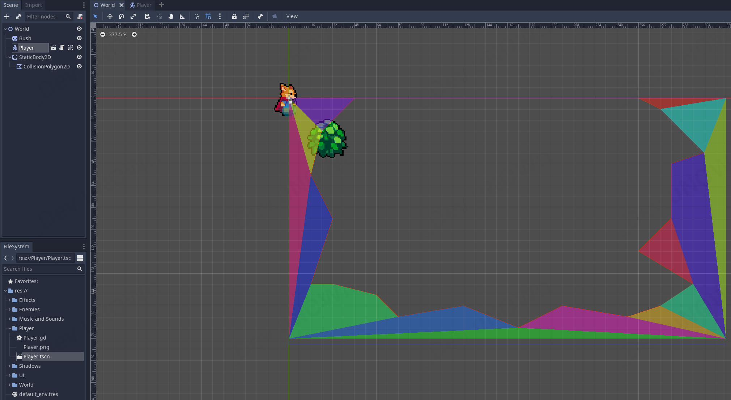The height and width of the screenshot is (400, 731).
Task: Click the instance scene link icon
Action: pyautogui.click(x=18, y=17)
